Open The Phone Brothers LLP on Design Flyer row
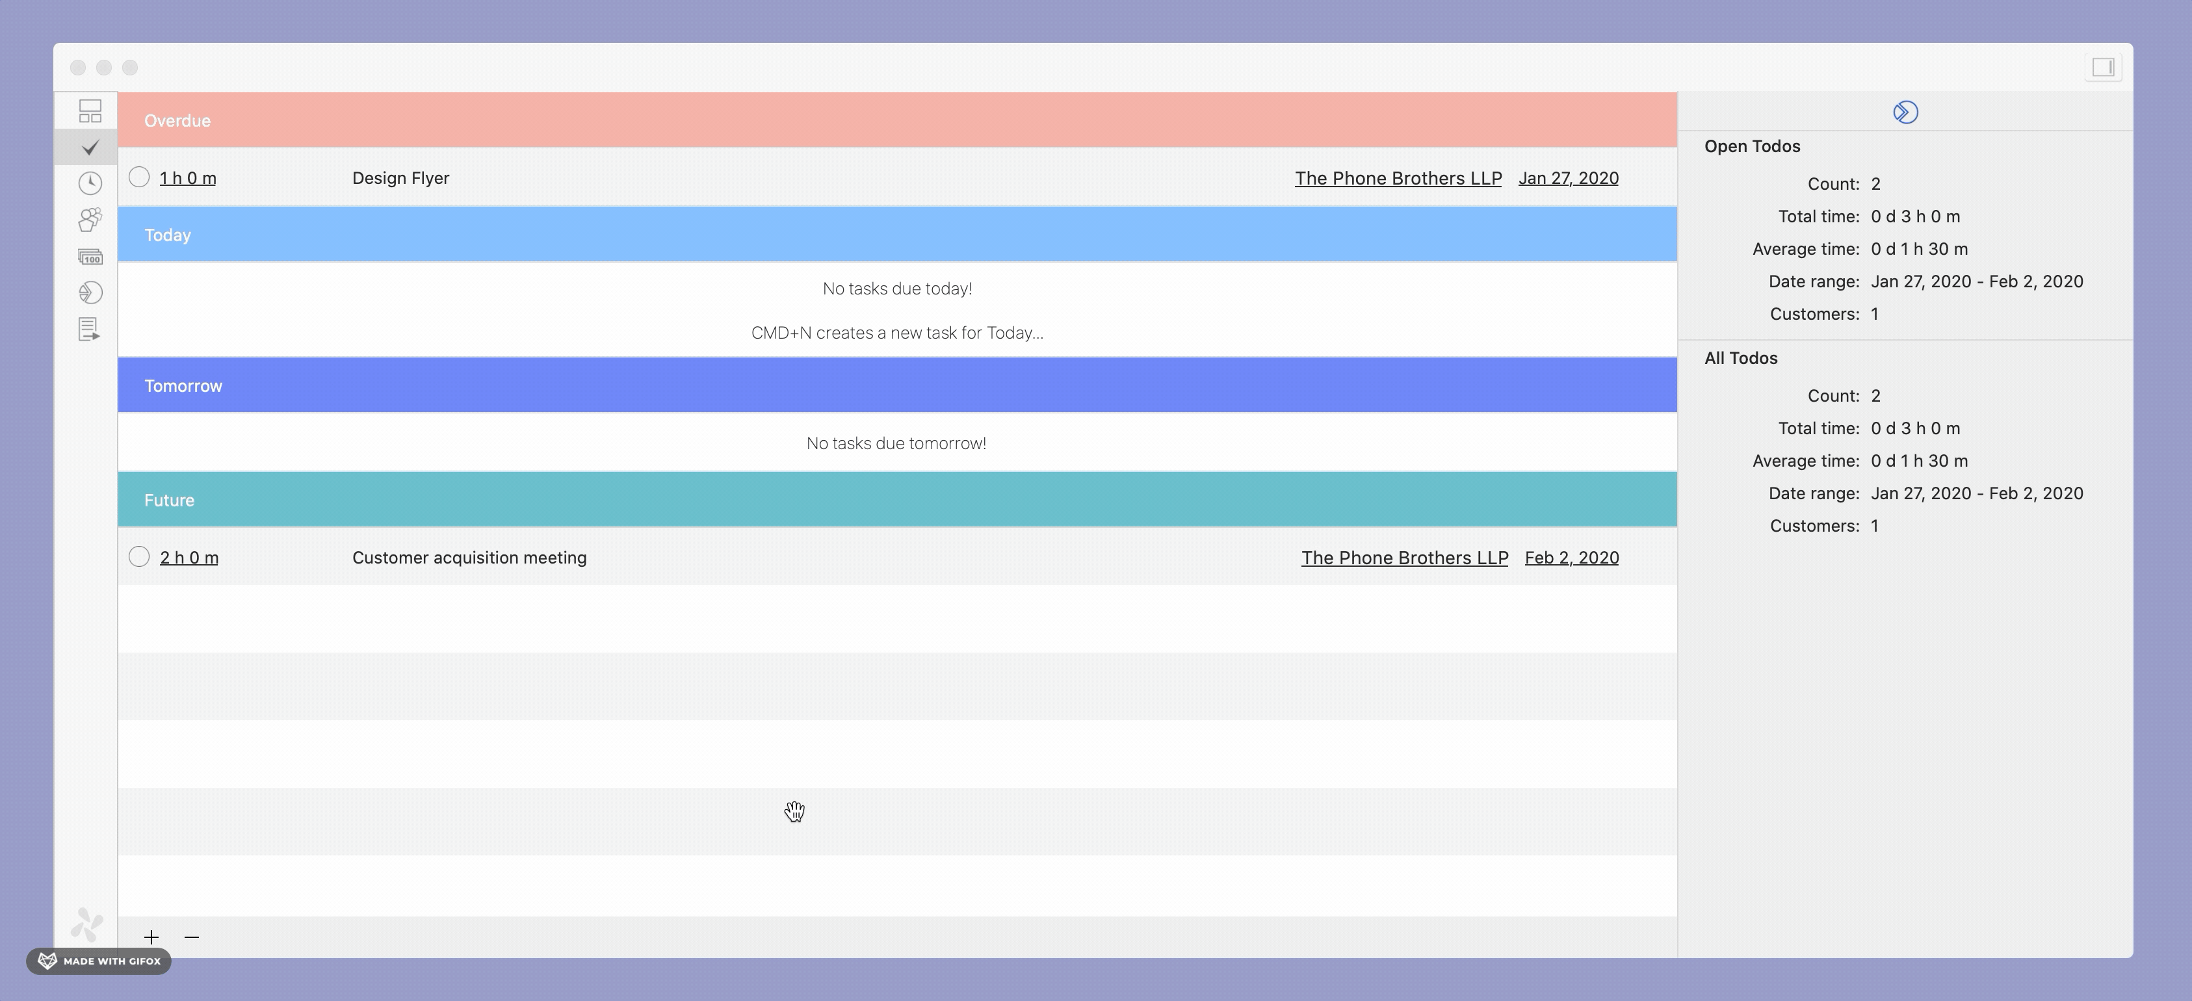The image size is (2192, 1001). point(1398,178)
